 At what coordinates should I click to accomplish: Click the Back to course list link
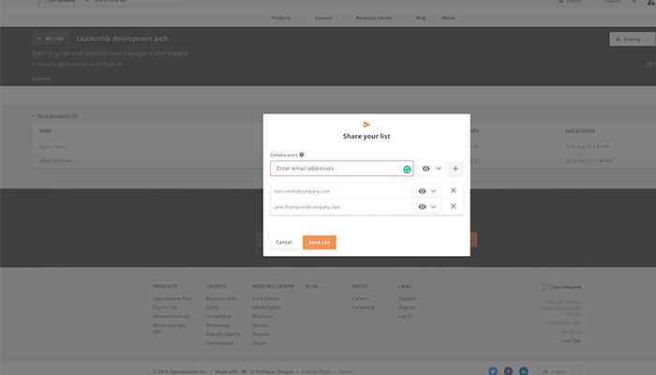57,116
